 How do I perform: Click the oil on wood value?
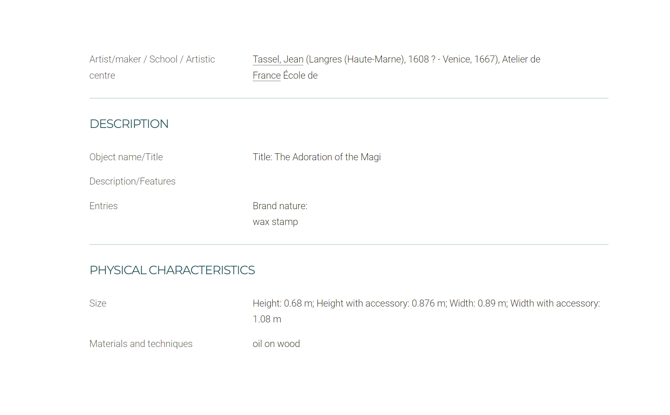[x=276, y=344]
